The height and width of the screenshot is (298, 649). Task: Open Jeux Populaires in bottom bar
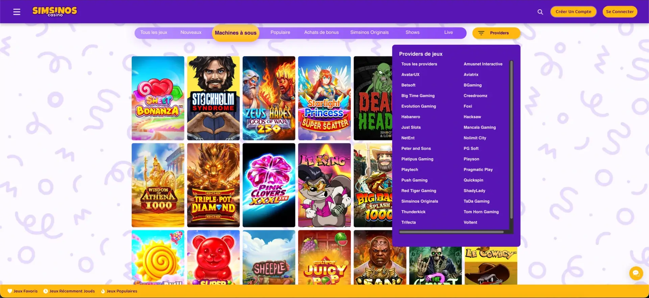[119, 291]
